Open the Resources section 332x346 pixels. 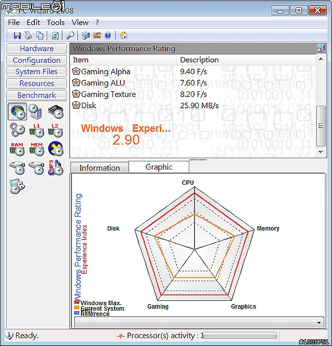36,84
